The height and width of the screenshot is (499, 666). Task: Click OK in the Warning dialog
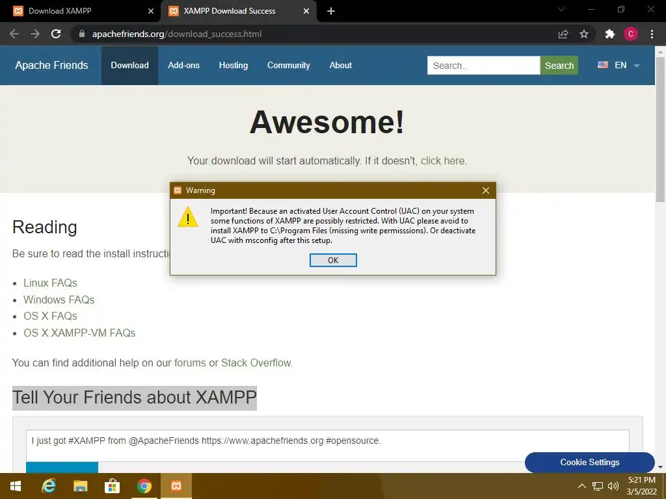pyautogui.click(x=333, y=260)
